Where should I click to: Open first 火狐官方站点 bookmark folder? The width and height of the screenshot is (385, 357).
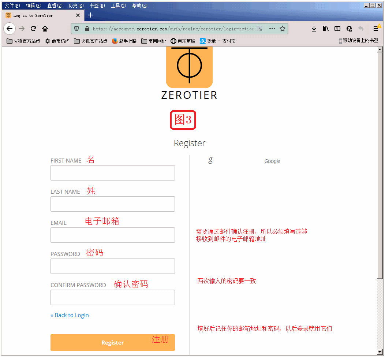[x=23, y=41]
